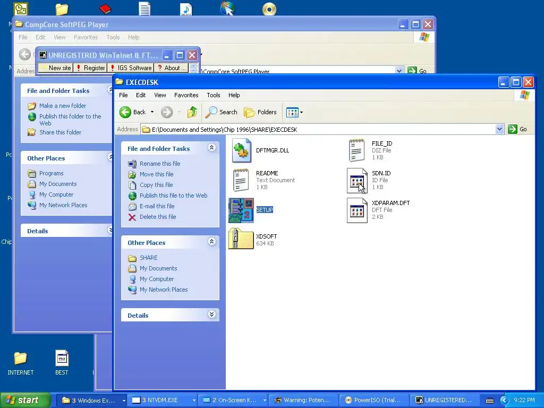Click New site button in WinTelnet window
This screenshot has height=408, width=544.
[55, 68]
